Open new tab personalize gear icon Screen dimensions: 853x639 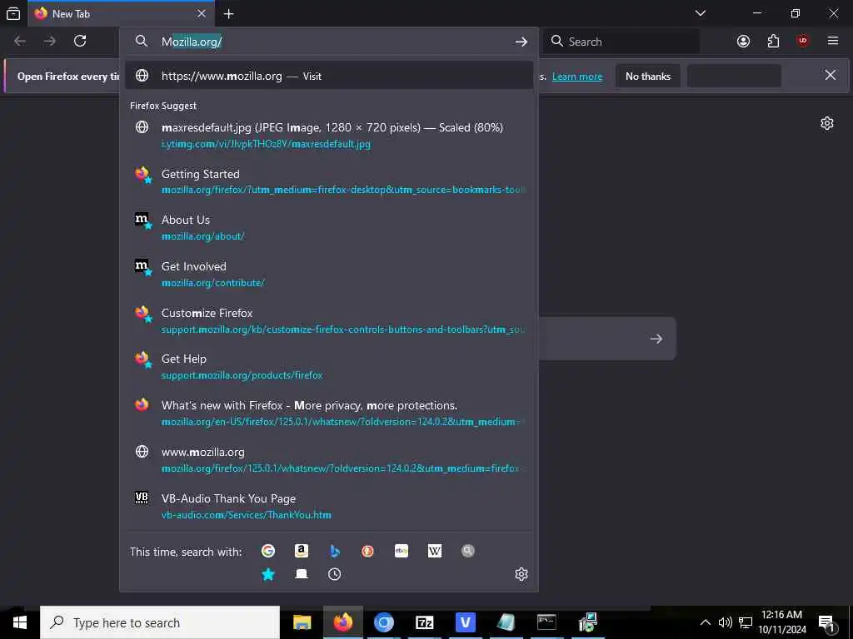tap(827, 123)
